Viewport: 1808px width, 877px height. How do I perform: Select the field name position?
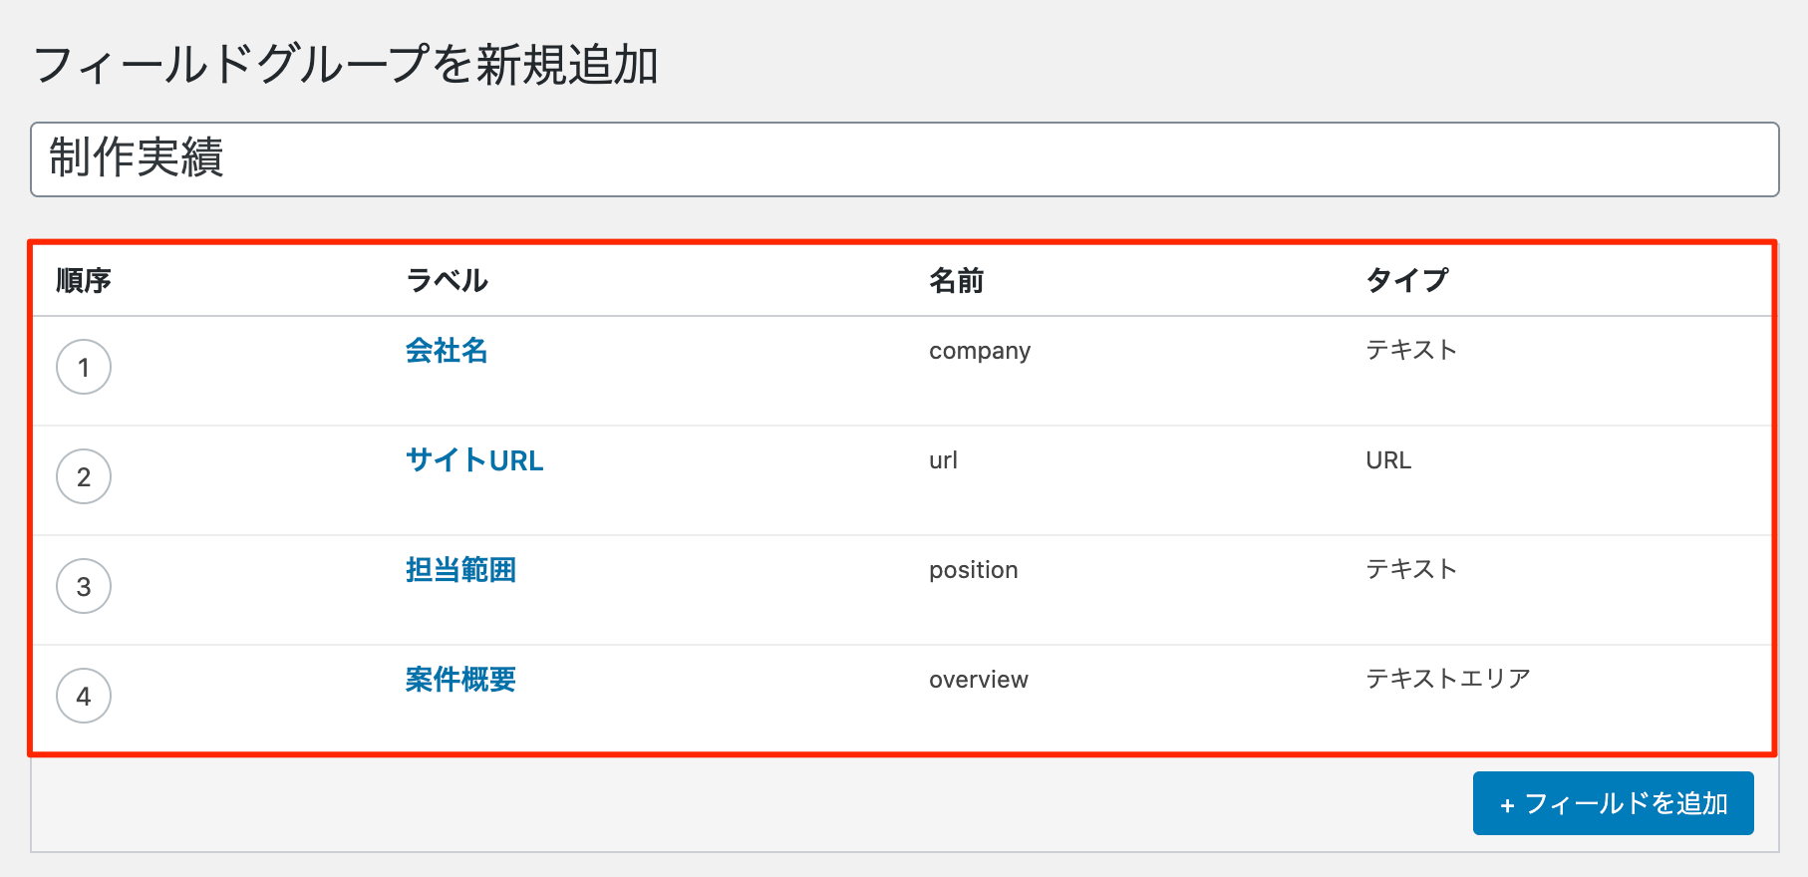coord(973,570)
